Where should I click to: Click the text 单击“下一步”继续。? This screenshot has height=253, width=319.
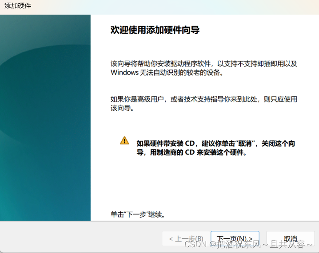pos(138,214)
